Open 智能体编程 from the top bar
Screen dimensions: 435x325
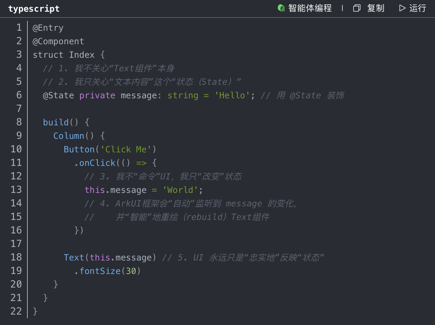point(310,8)
